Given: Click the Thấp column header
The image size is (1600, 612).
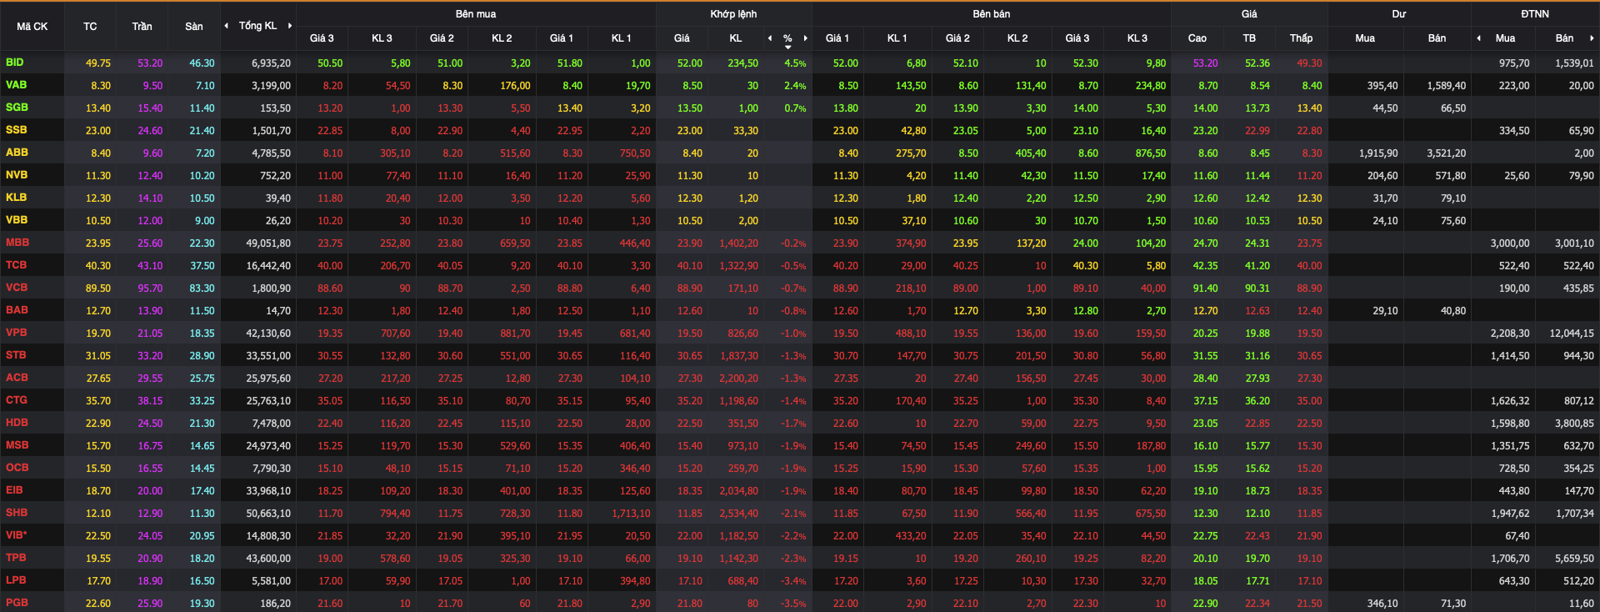Looking at the screenshot, I should [1301, 38].
